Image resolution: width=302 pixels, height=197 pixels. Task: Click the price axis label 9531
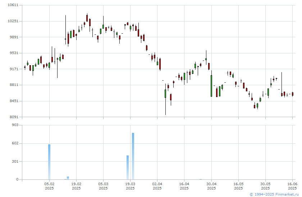[x=14, y=53]
